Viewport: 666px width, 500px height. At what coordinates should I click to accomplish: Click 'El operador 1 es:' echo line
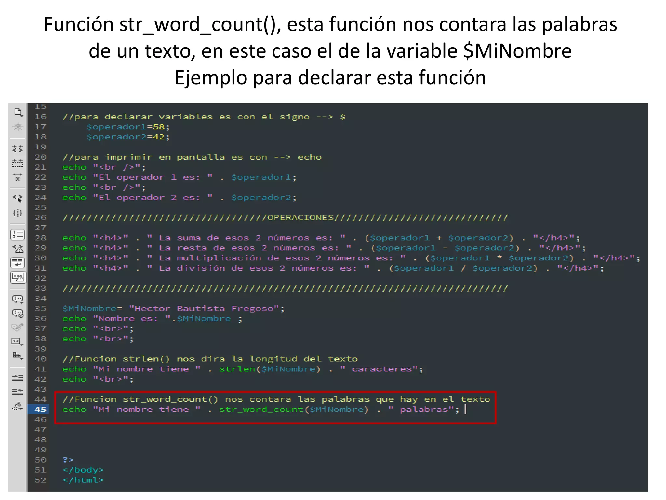click(x=180, y=177)
